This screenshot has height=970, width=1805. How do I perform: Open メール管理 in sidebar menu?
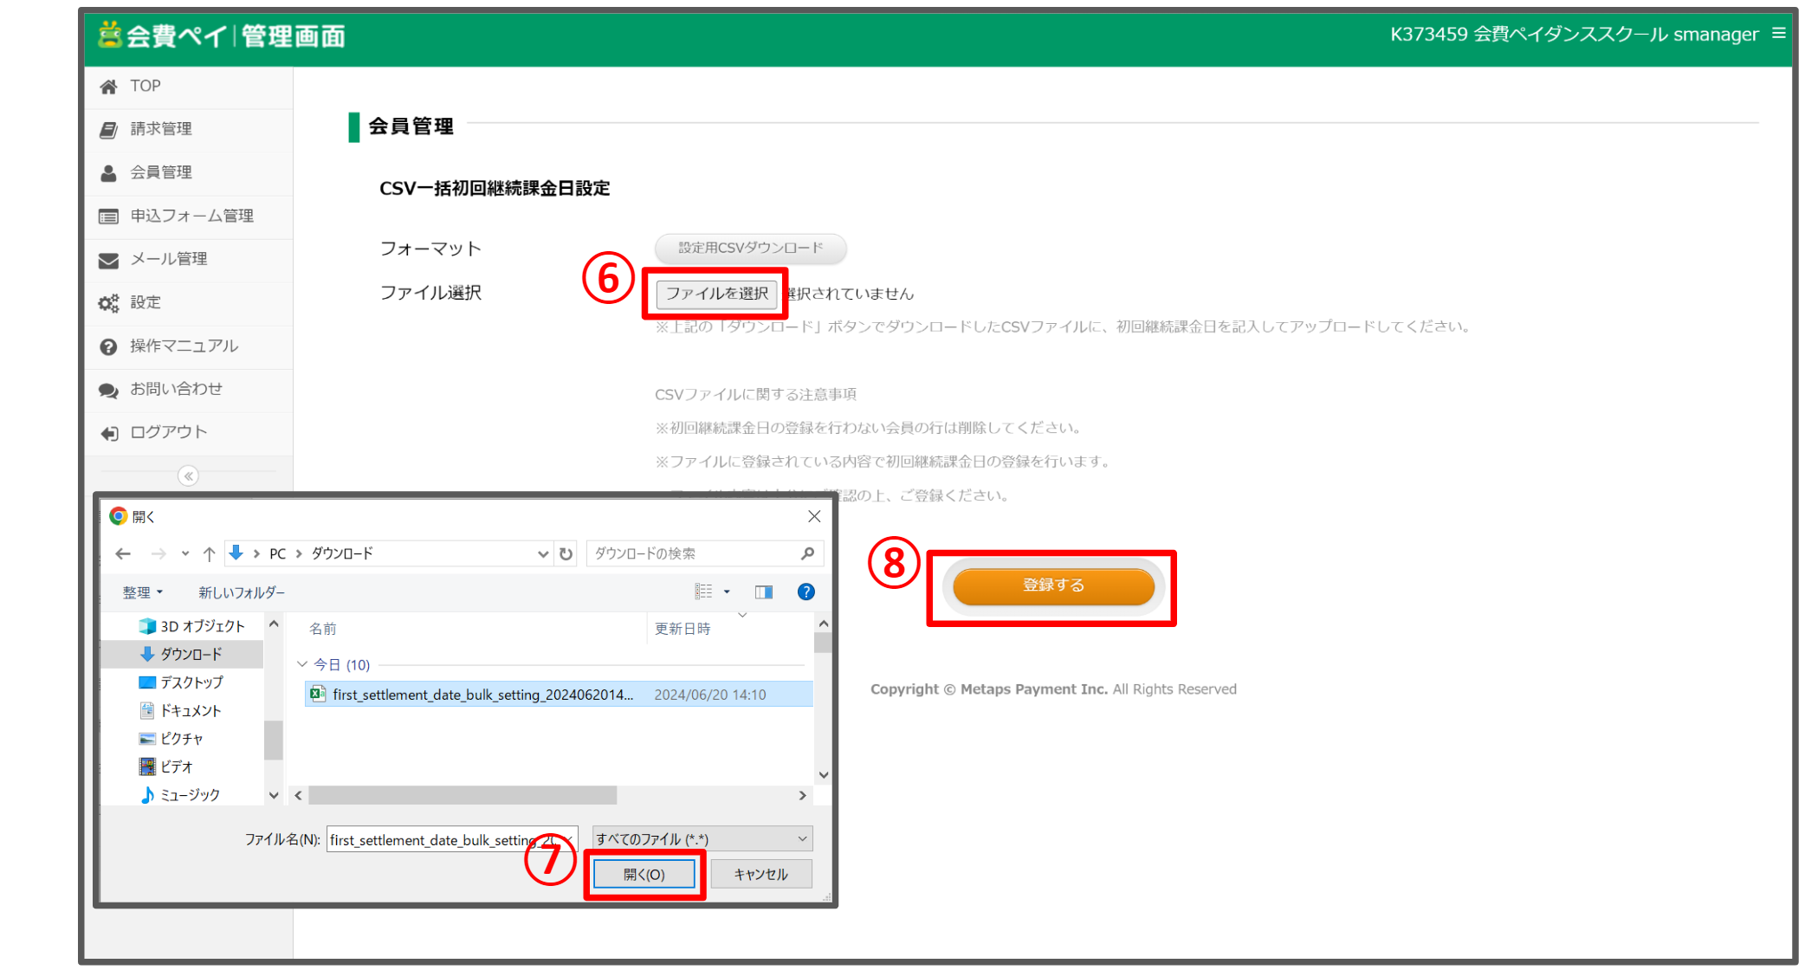(x=168, y=259)
